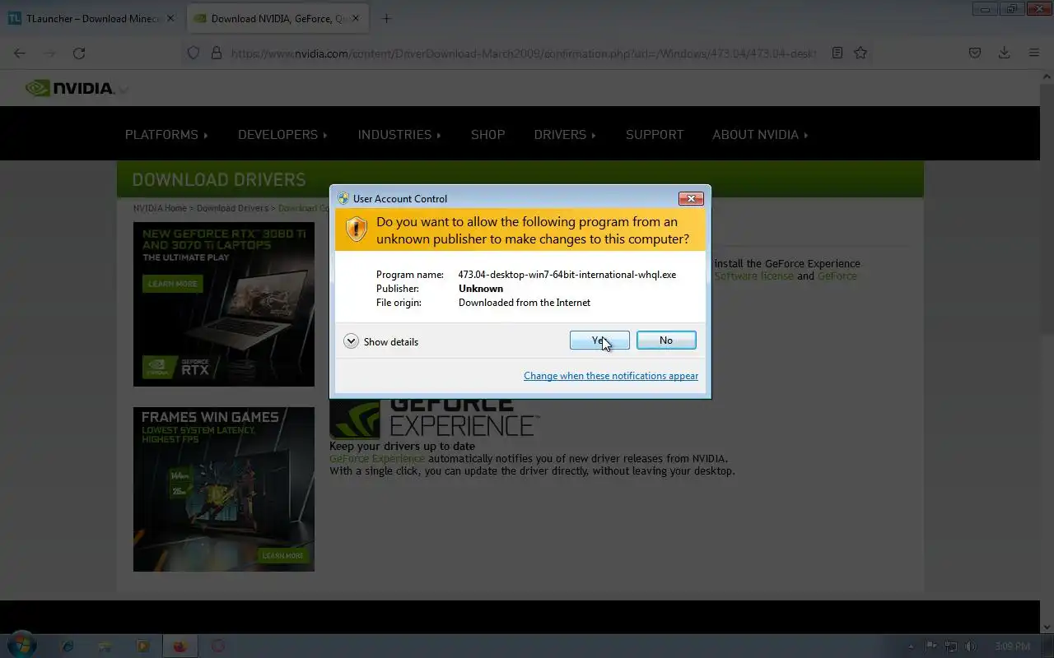Show hidden system tray icons
1054x658 pixels.
911,646
